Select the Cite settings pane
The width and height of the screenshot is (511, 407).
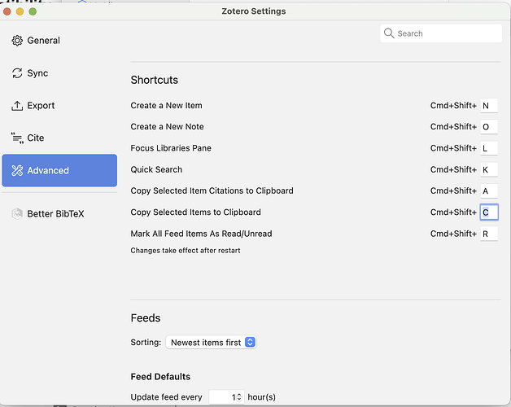coord(59,138)
